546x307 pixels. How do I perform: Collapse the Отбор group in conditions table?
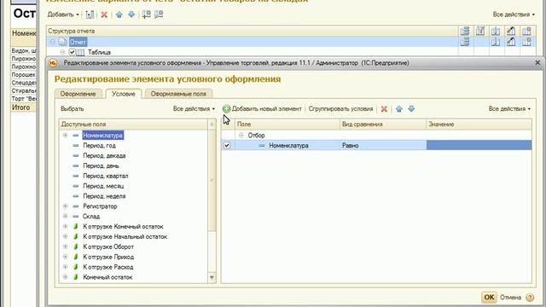241,136
